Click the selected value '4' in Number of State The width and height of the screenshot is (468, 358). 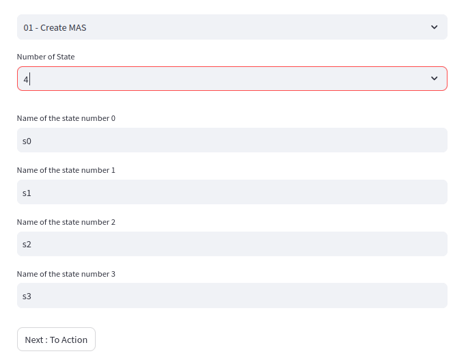26,79
